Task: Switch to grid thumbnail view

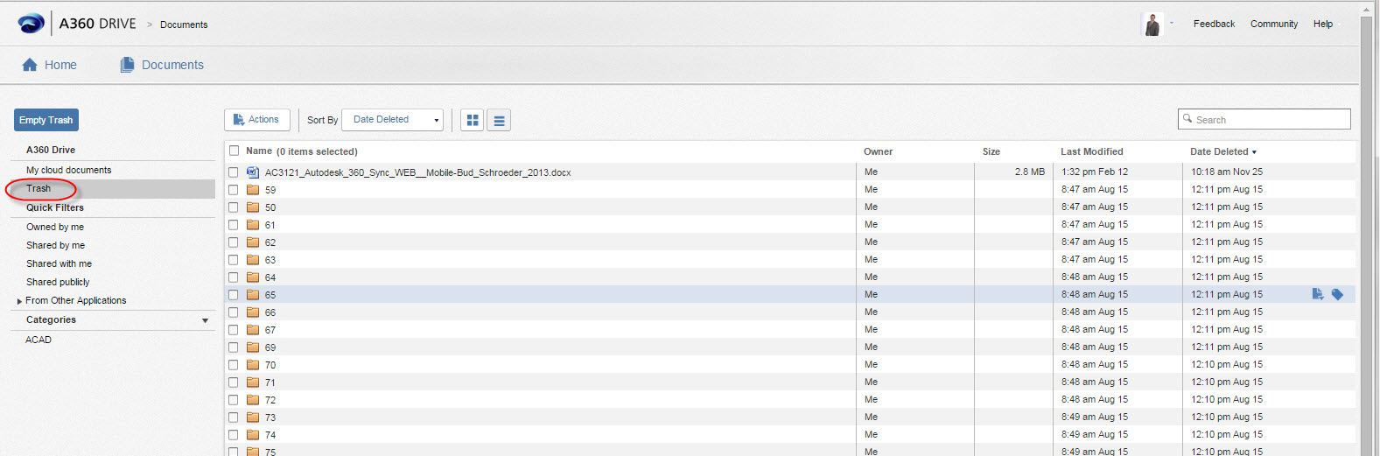Action: (473, 120)
